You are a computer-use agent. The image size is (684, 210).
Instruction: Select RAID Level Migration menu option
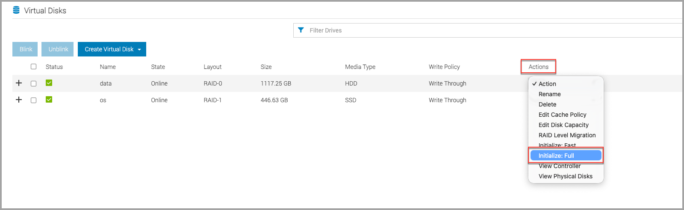566,135
